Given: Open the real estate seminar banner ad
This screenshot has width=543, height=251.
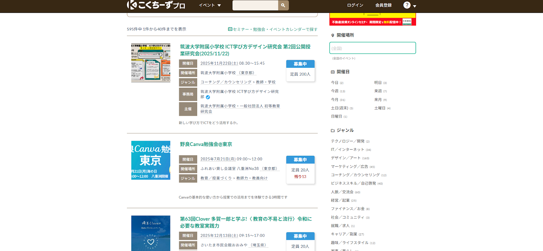Looking at the screenshot, I should click(x=373, y=19).
